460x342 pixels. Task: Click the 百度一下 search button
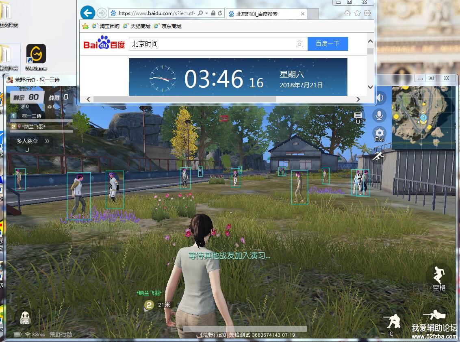click(328, 44)
